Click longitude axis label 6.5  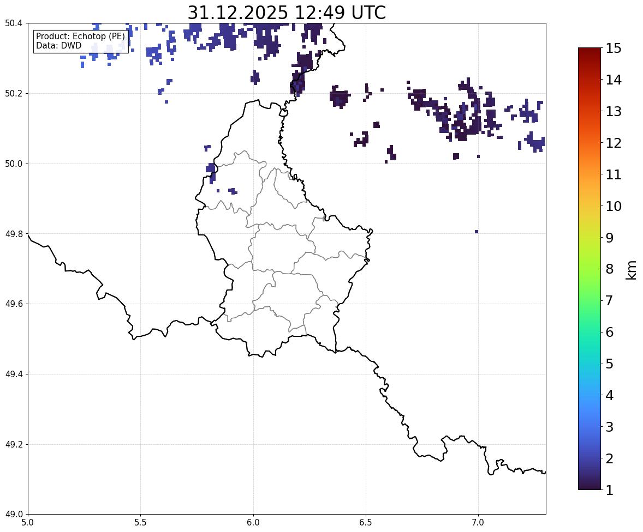[366, 523]
